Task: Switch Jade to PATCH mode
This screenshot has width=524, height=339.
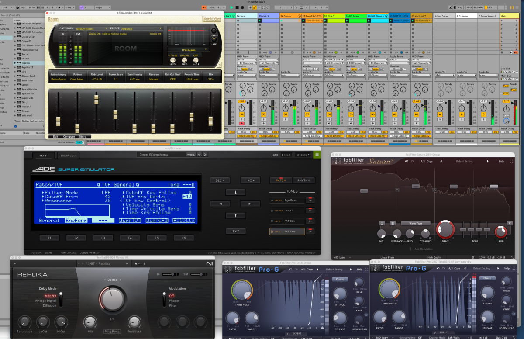Action: [x=281, y=180]
